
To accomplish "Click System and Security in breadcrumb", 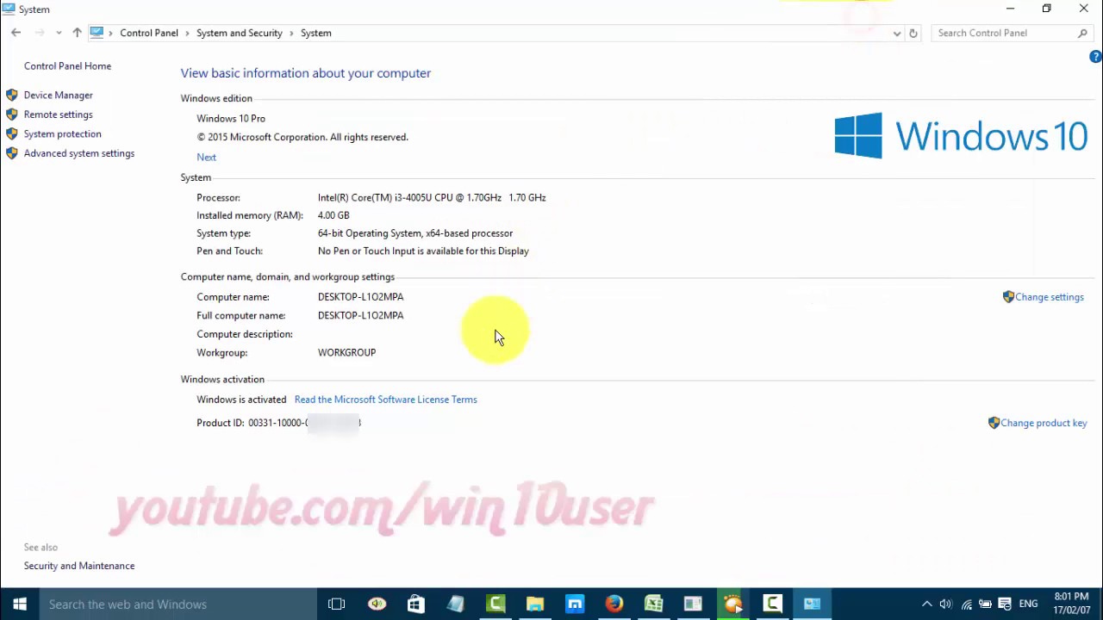I will point(239,33).
